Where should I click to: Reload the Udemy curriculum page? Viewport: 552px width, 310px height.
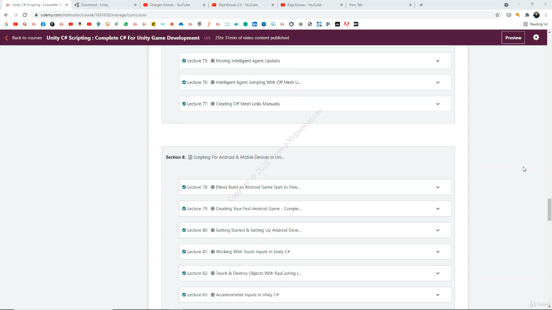click(x=25, y=15)
